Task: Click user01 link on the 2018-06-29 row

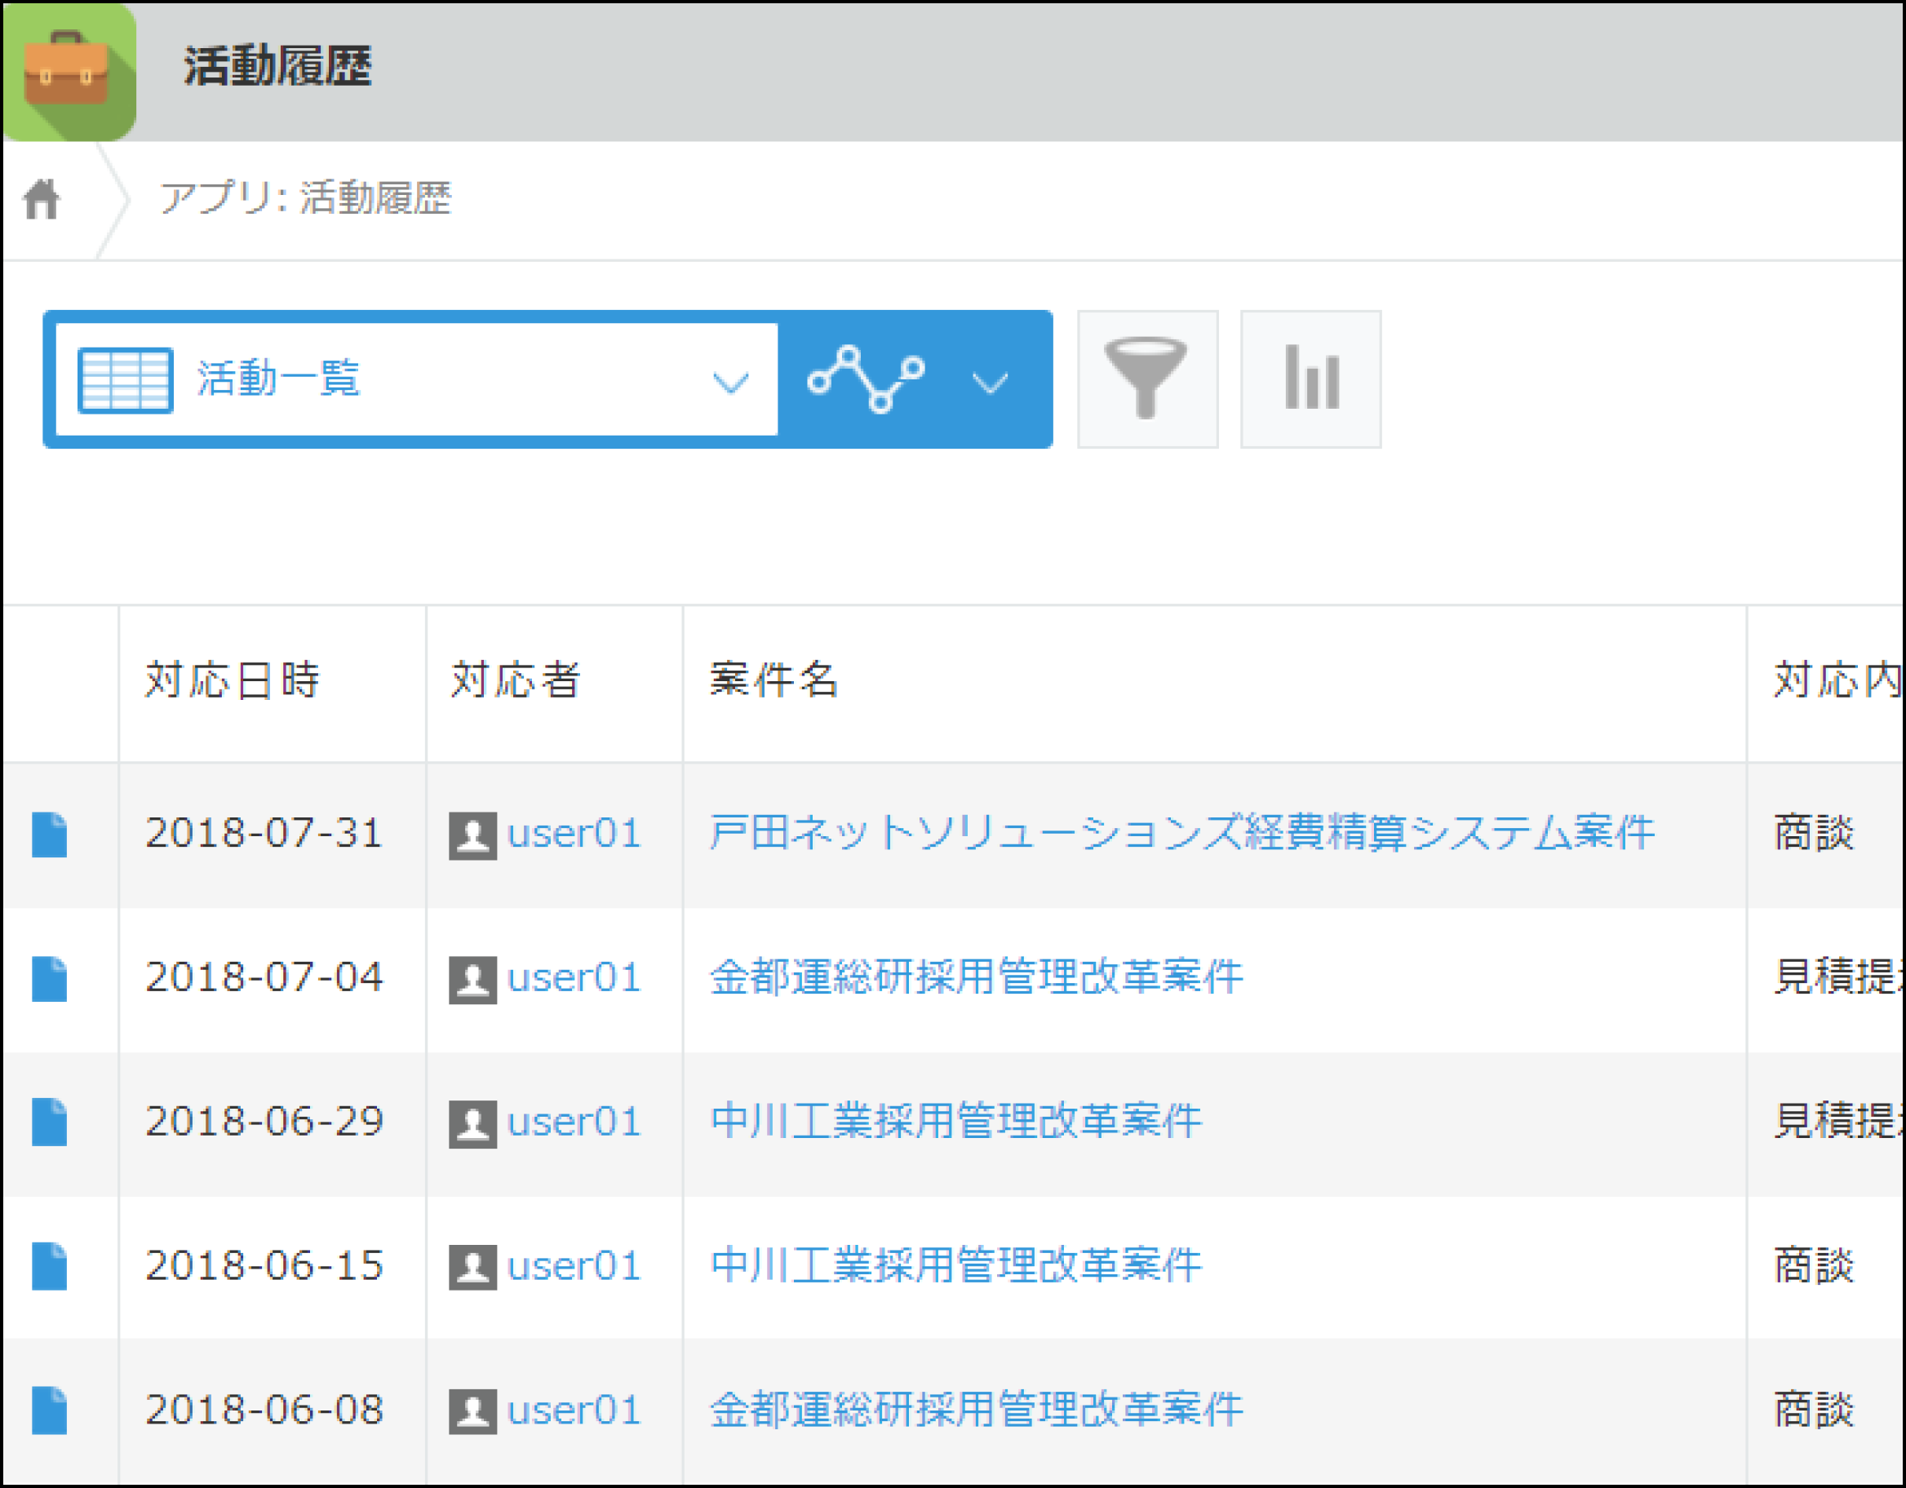Action: click(x=574, y=1123)
